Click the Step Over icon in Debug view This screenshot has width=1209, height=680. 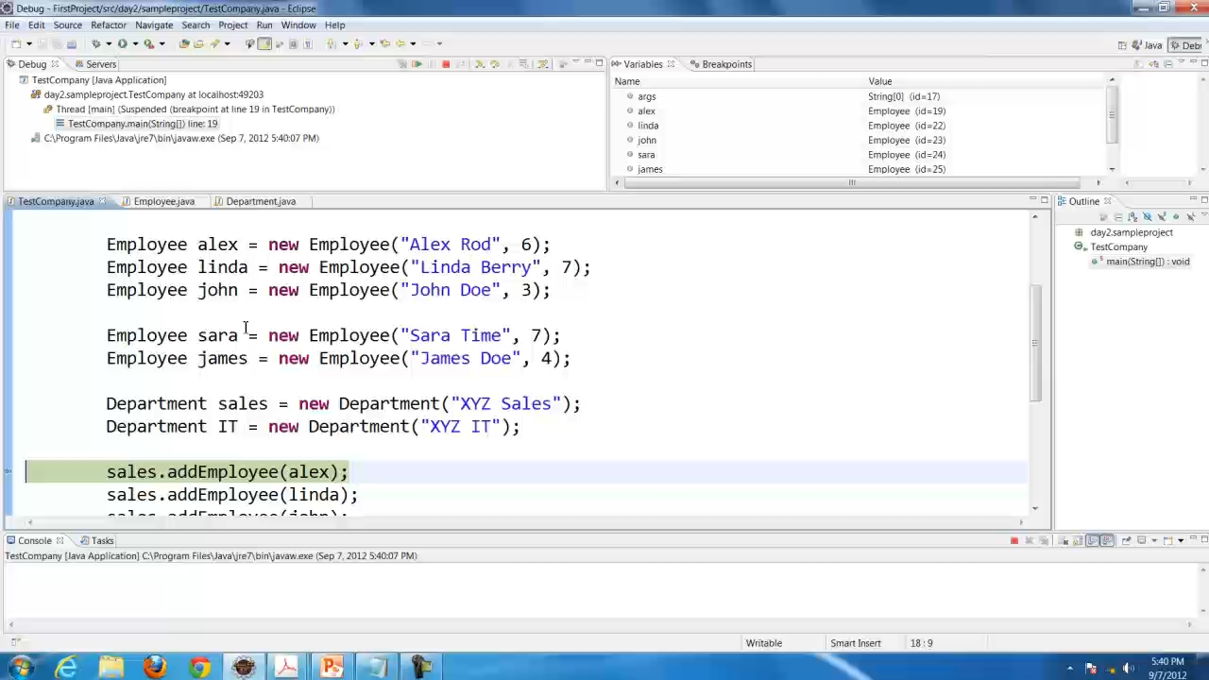click(494, 64)
